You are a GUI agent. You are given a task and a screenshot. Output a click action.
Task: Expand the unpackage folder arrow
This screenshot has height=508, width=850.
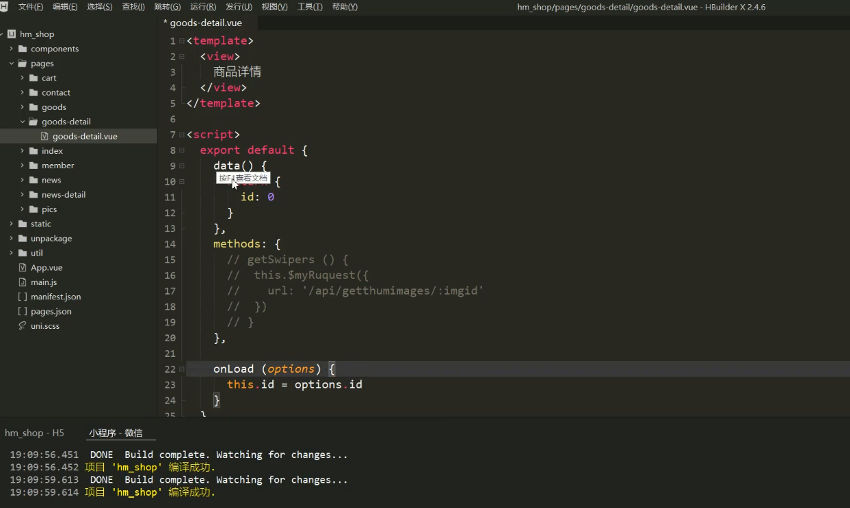(x=11, y=239)
